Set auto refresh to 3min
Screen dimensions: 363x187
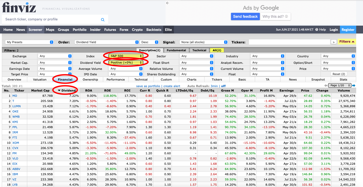pyautogui.click(x=214, y=86)
